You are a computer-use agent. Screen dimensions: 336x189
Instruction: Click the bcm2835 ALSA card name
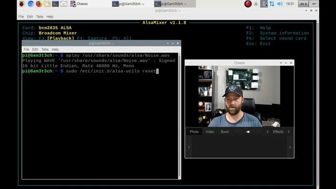point(55,28)
